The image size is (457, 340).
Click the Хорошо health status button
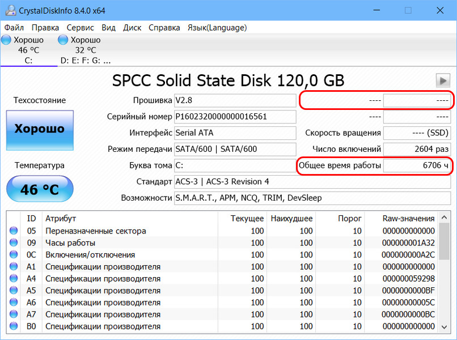[x=40, y=130]
